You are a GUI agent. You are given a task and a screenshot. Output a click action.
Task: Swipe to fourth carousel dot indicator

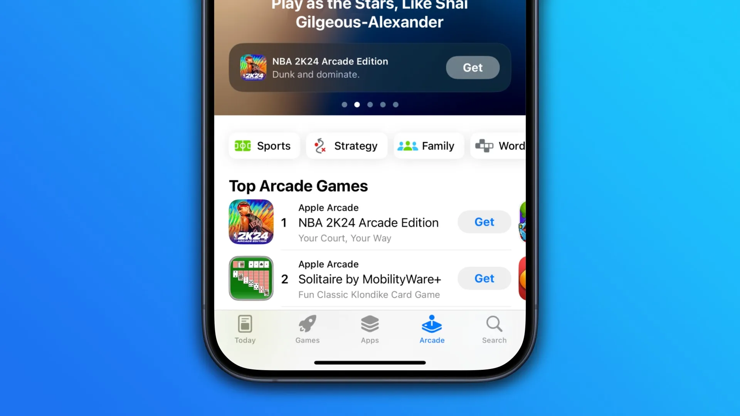(x=383, y=105)
